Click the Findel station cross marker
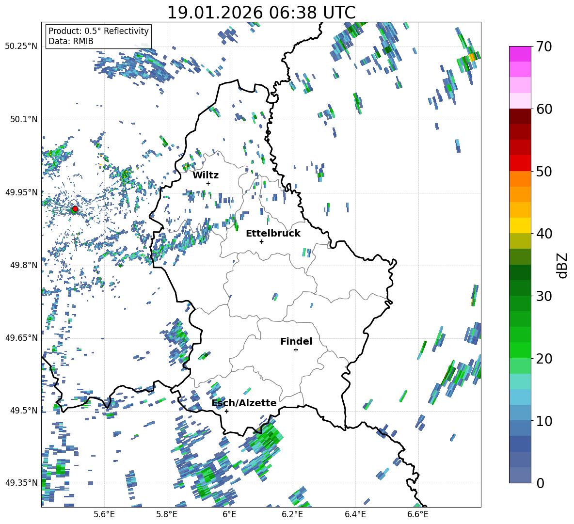The height and width of the screenshot is (524, 574). 296,350
